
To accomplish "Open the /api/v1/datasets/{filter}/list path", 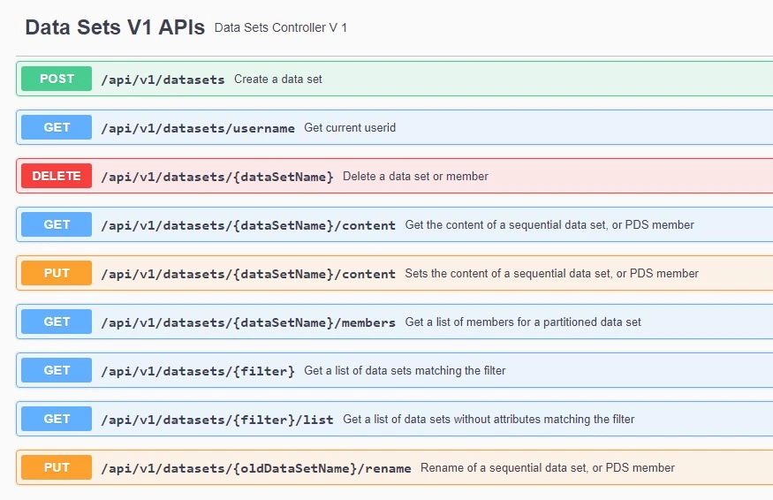I will (x=217, y=420).
